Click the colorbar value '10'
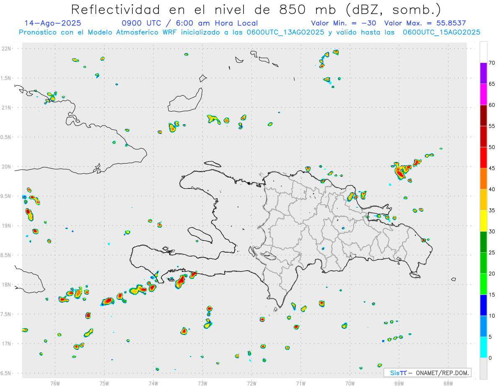 pyautogui.click(x=492, y=316)
